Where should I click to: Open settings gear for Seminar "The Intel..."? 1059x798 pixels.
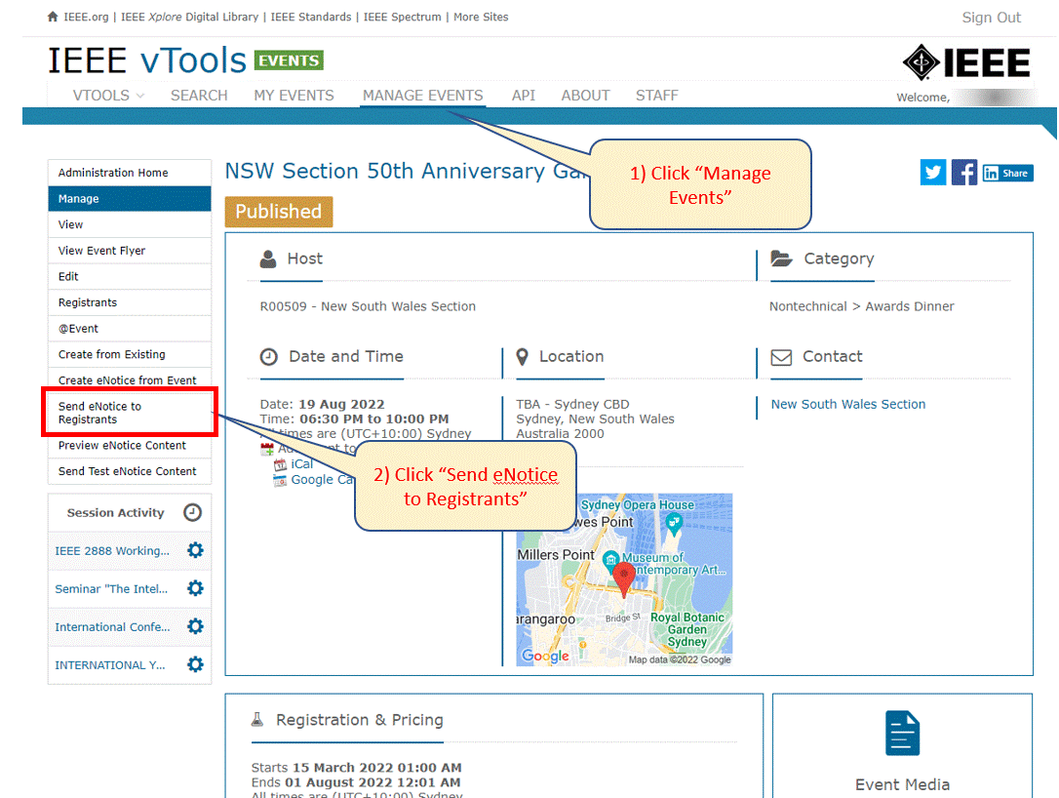[195, 588]
